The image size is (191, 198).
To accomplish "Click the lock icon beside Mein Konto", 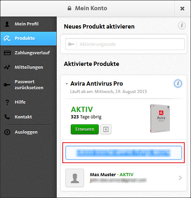I will tap(69, 8).
